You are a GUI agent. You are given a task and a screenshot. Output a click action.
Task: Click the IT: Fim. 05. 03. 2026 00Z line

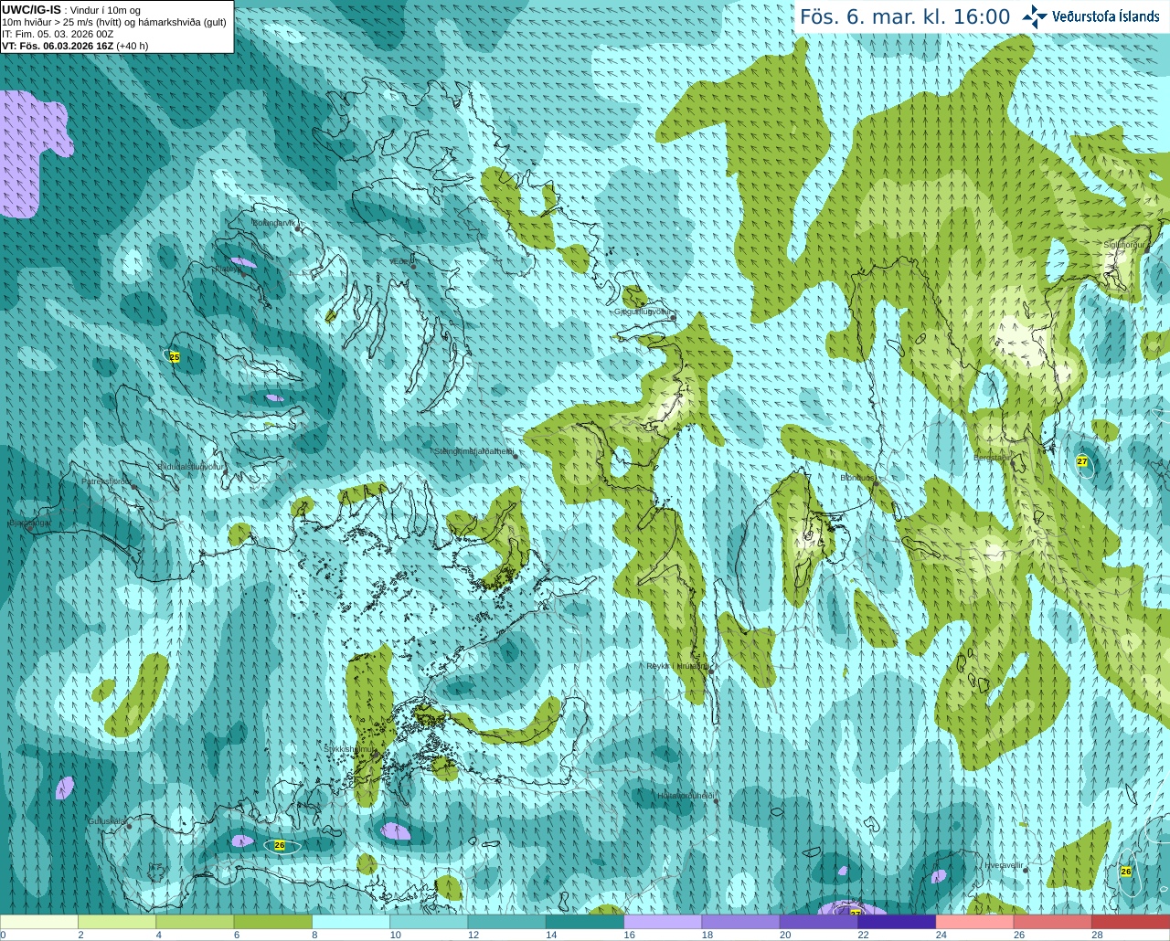[58, 34]
